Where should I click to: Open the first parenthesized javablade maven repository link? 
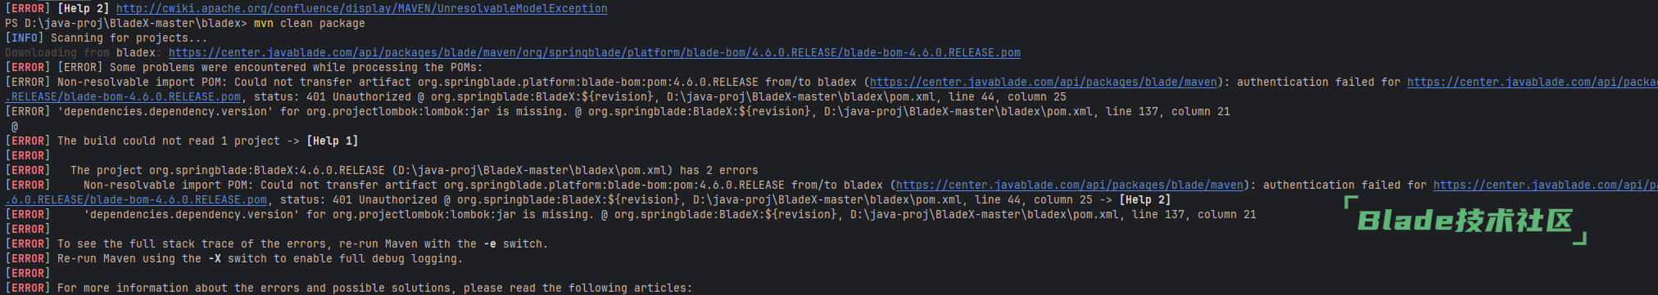1044,82
